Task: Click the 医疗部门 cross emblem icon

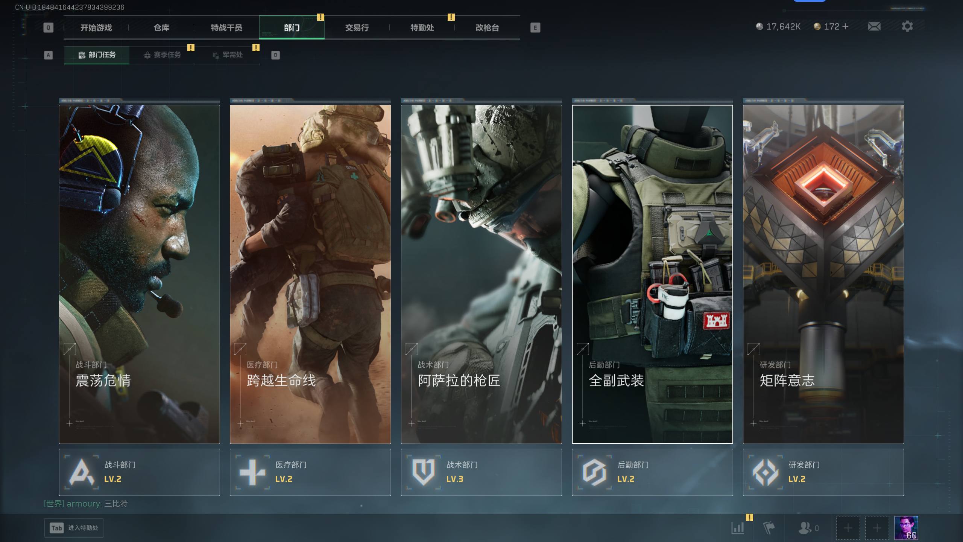Action: point(252,472)
